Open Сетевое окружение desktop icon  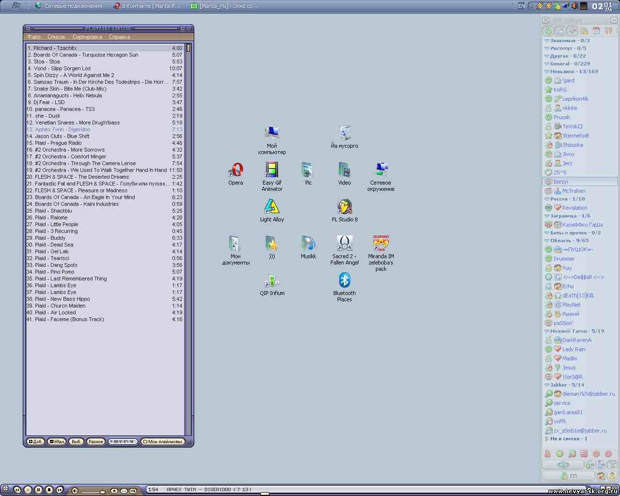pyautogui.click(x=381, y=176)
